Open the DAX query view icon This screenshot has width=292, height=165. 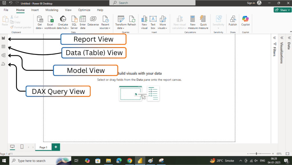[x=3, y=64]
